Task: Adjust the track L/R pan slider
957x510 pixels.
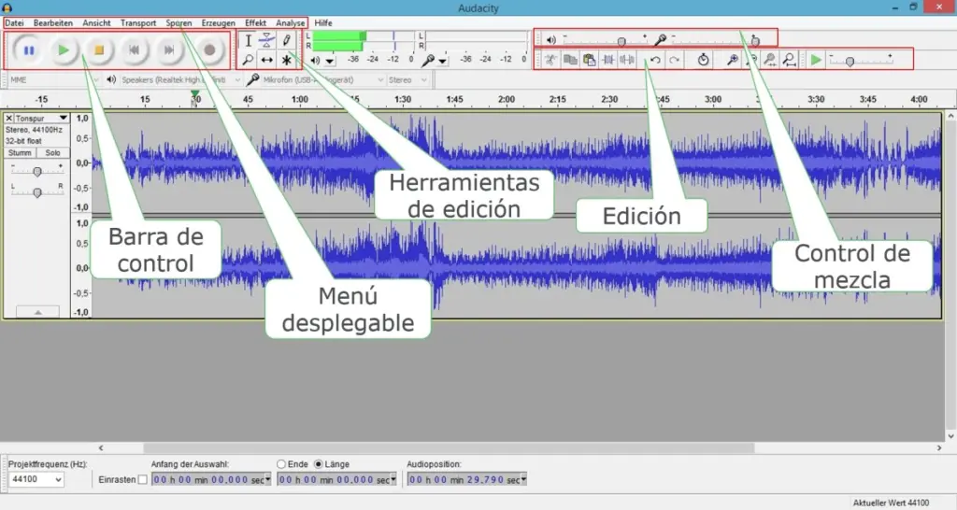Action: (37, 192)
